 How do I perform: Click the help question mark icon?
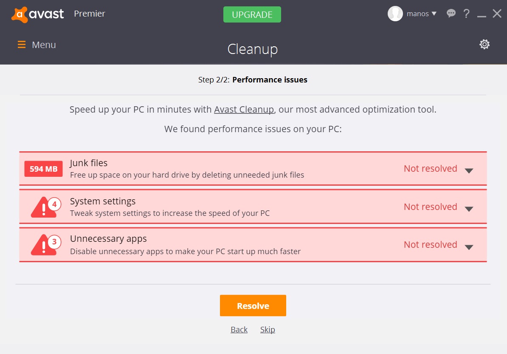pyautogui.click(x=466, y=14)
